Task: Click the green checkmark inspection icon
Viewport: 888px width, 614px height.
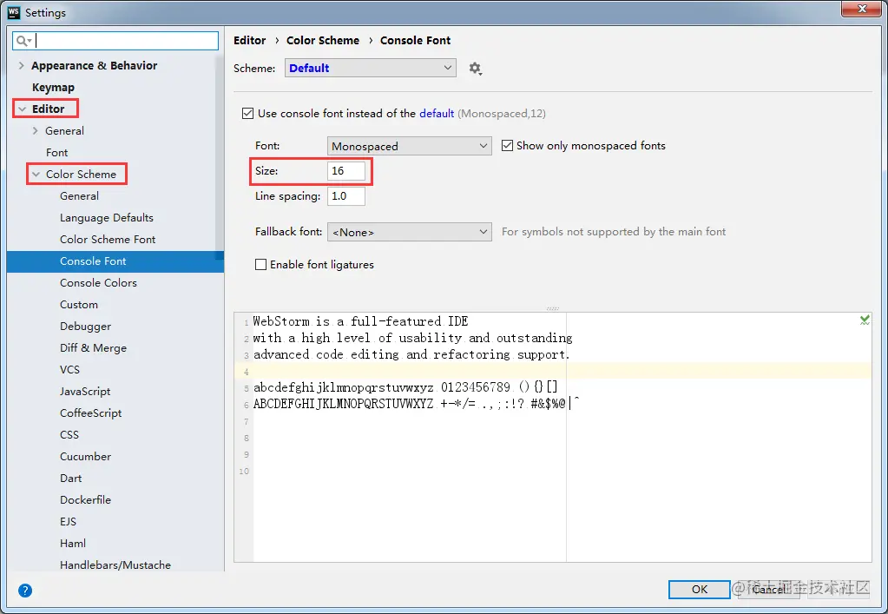Action: [865, 320]
